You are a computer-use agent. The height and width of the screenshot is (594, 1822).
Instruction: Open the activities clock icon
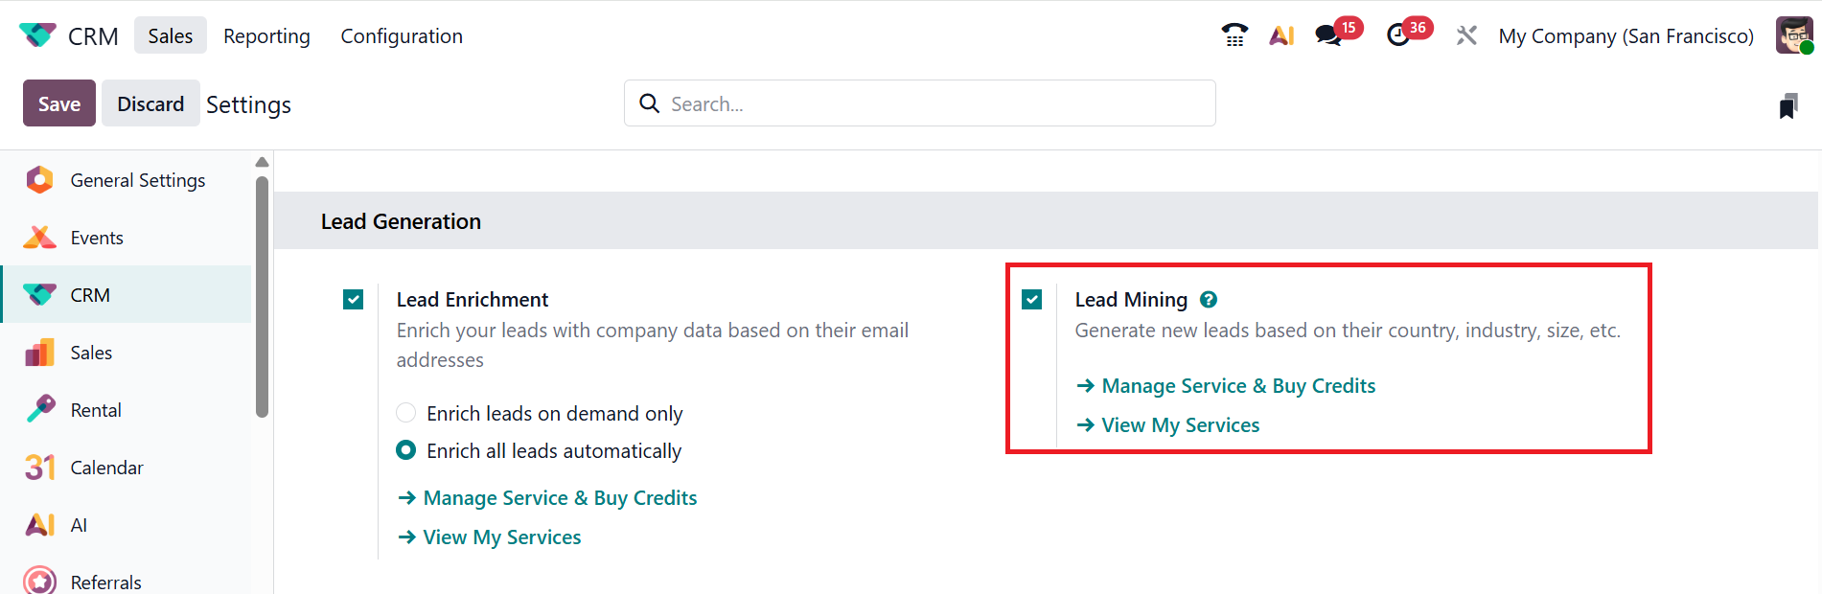(1398, 35)
